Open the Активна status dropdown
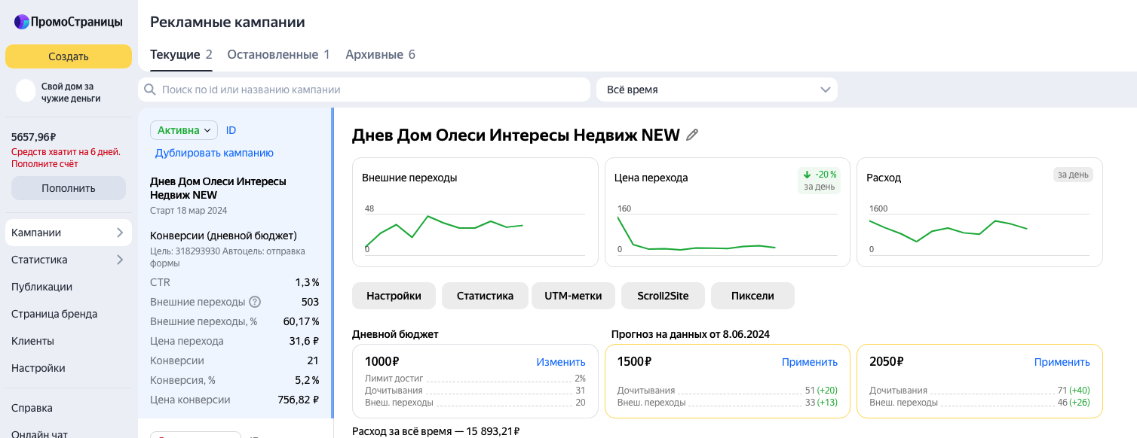 point(184,130)
